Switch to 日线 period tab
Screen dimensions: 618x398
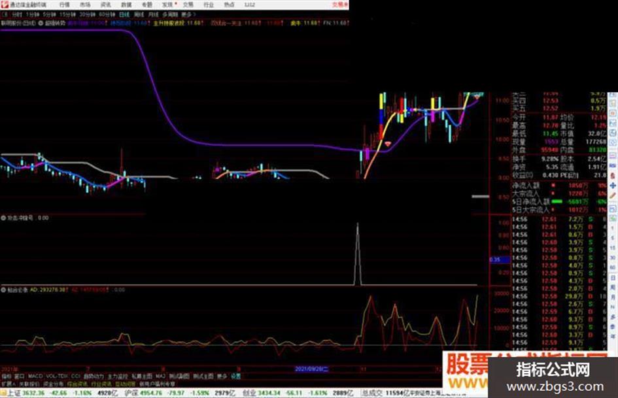[124, 14]
